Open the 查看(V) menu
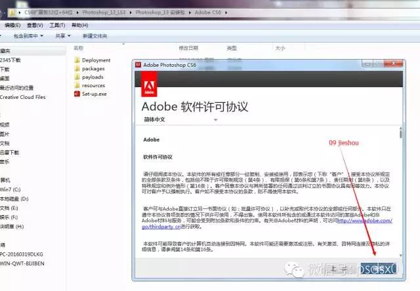420x291 pixels. 35,25
